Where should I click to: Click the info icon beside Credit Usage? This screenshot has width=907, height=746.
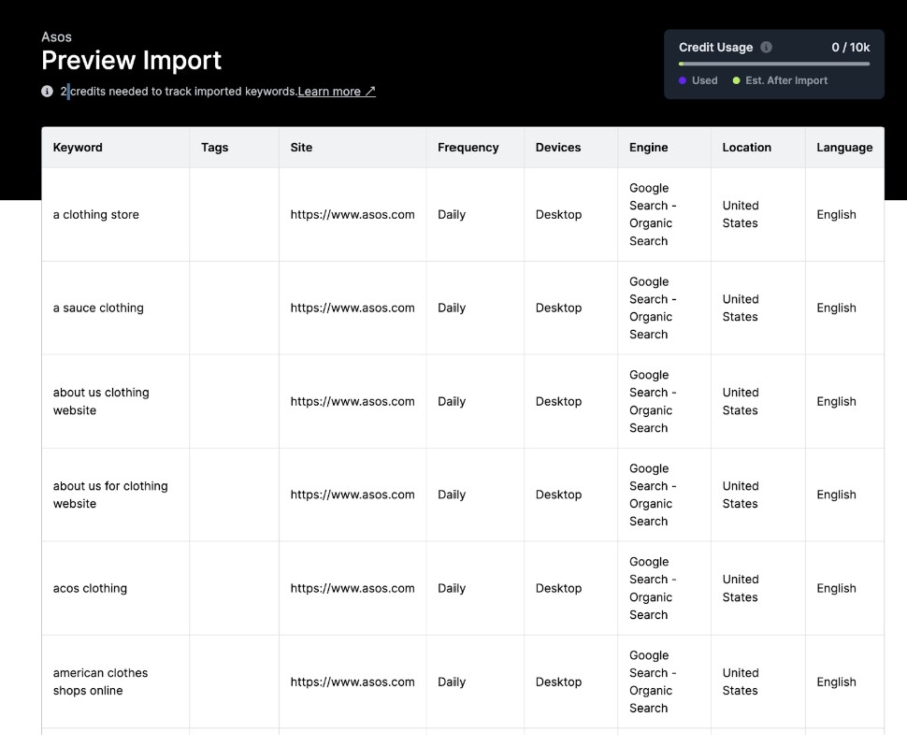click(766, 47)
